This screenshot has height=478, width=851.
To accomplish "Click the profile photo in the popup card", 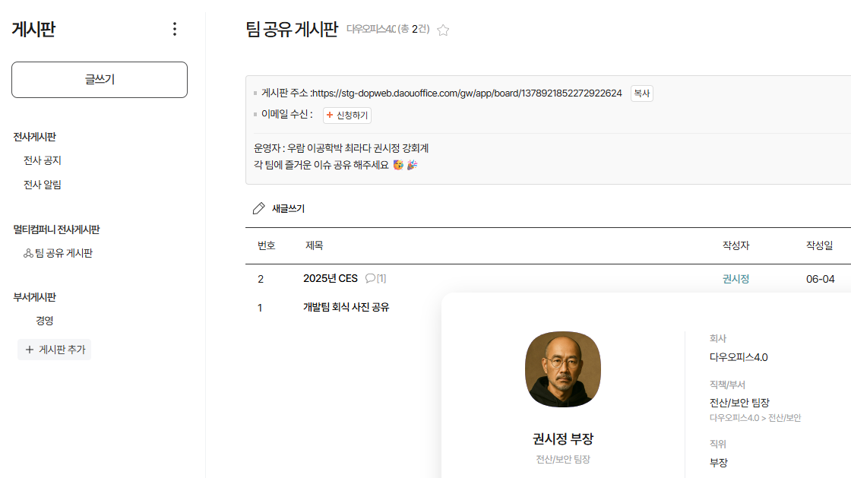I will 562,369.
